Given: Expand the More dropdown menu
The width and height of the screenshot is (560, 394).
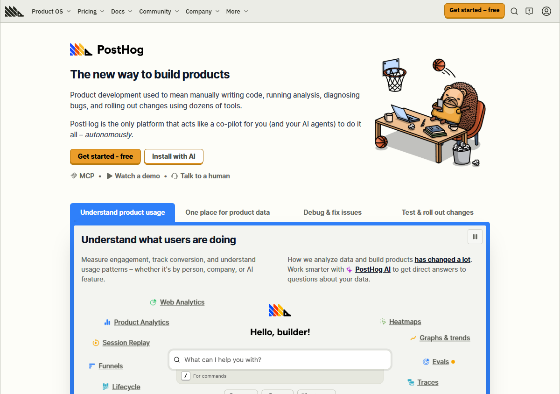Looking at the screenshot, I should pyautogui.click(x=237, y=11).
